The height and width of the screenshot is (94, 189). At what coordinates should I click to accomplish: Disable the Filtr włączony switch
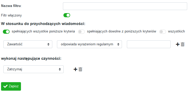tap(67, 15)
